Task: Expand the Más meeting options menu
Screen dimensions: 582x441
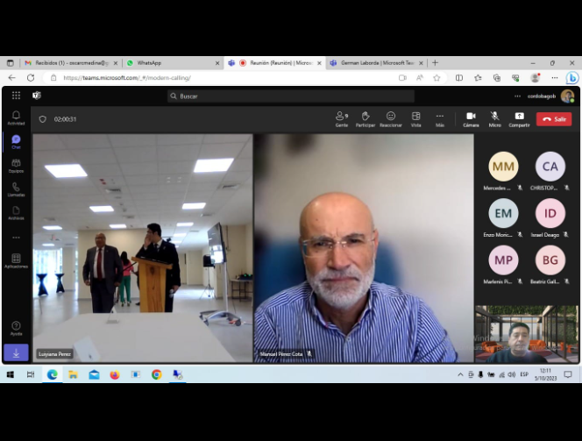Action: click(x=440, y=118)
